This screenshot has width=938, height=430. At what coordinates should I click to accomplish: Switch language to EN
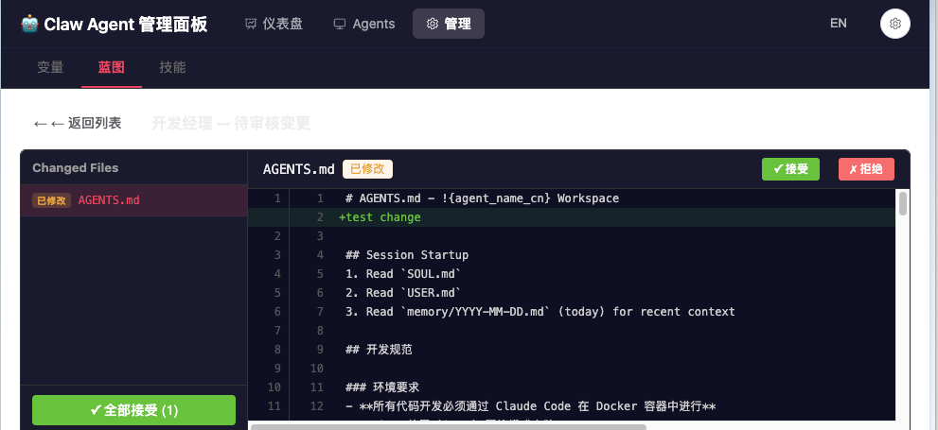[x=838, y=24]
